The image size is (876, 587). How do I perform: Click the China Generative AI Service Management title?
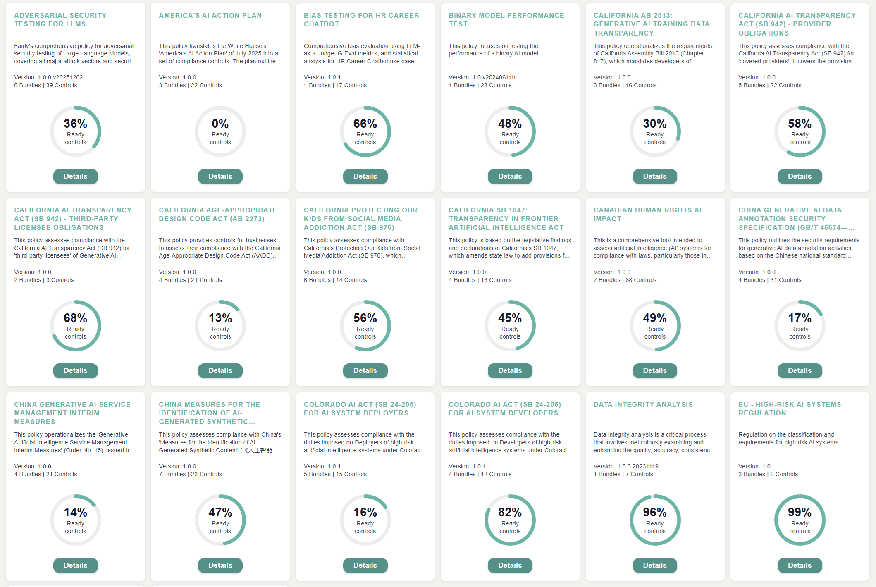[x=72, y=413]
